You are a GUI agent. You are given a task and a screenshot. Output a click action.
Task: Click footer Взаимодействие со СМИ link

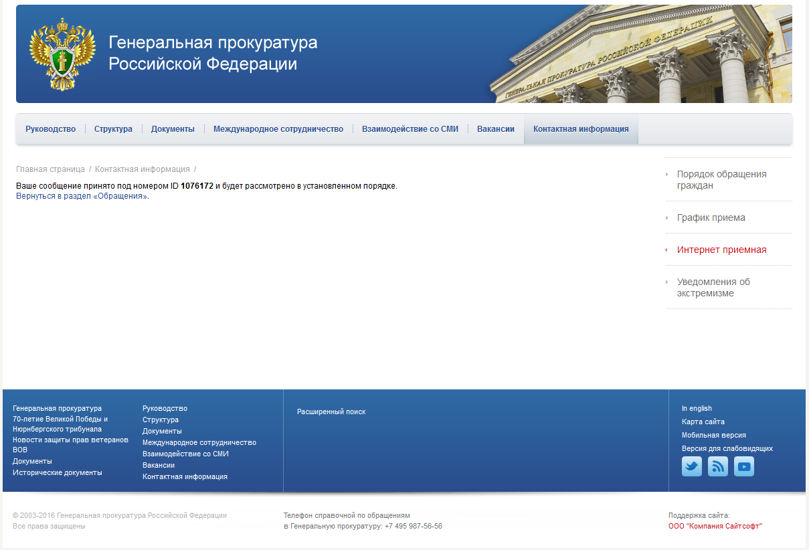pos(185,454)
